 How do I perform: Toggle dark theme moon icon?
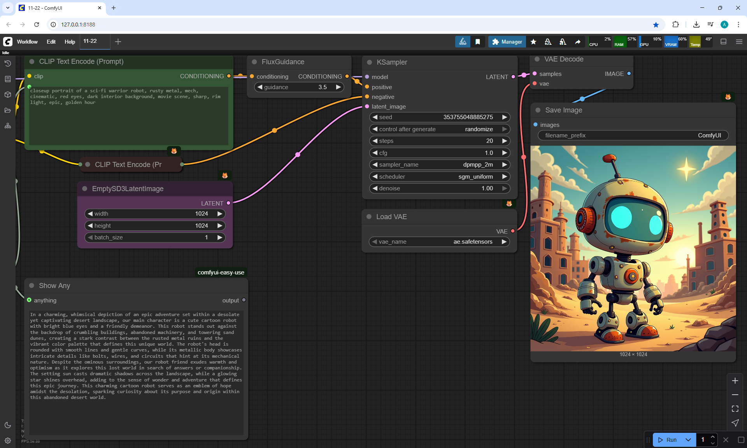pos(8,425)
